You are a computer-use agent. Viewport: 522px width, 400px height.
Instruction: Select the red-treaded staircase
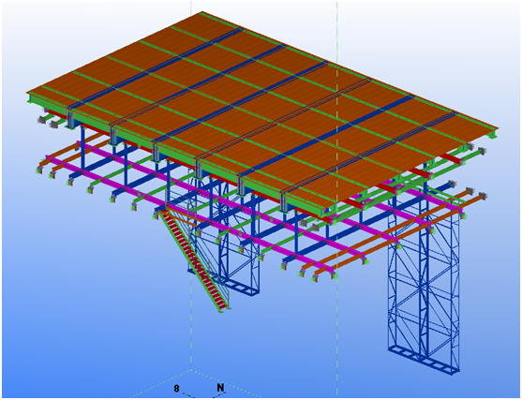point(194,259)
